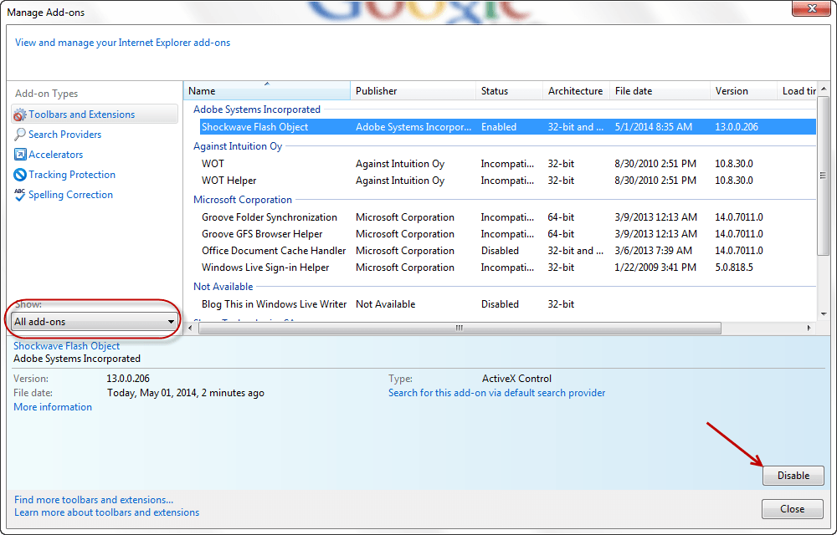Click the Adobe Systems Incorporated group header
Viewport: 837px width, 535px height.
tap(257, 110)
